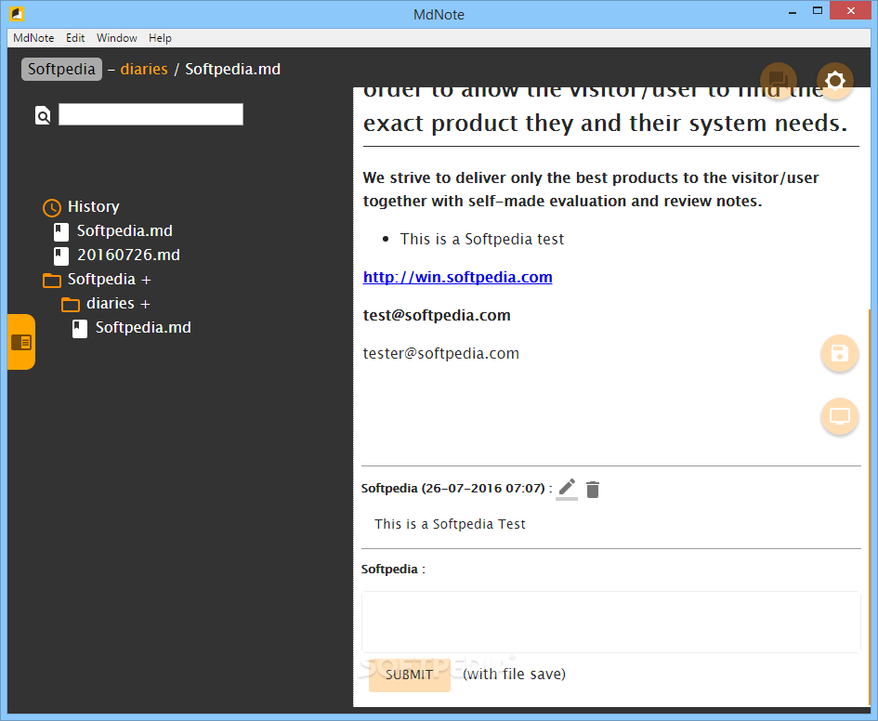The height and width of the screenshot is (721, 878).
Task: Open the Edit menu
Action: pos(75,38)
